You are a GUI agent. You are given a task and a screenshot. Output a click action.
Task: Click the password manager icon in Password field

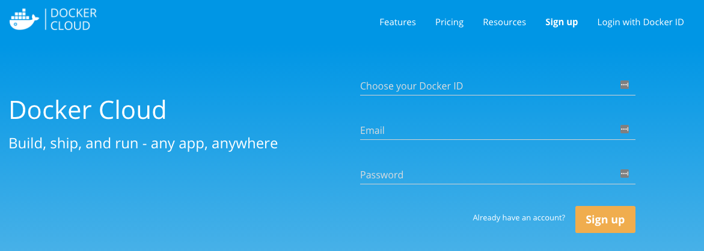coord(625,174)
